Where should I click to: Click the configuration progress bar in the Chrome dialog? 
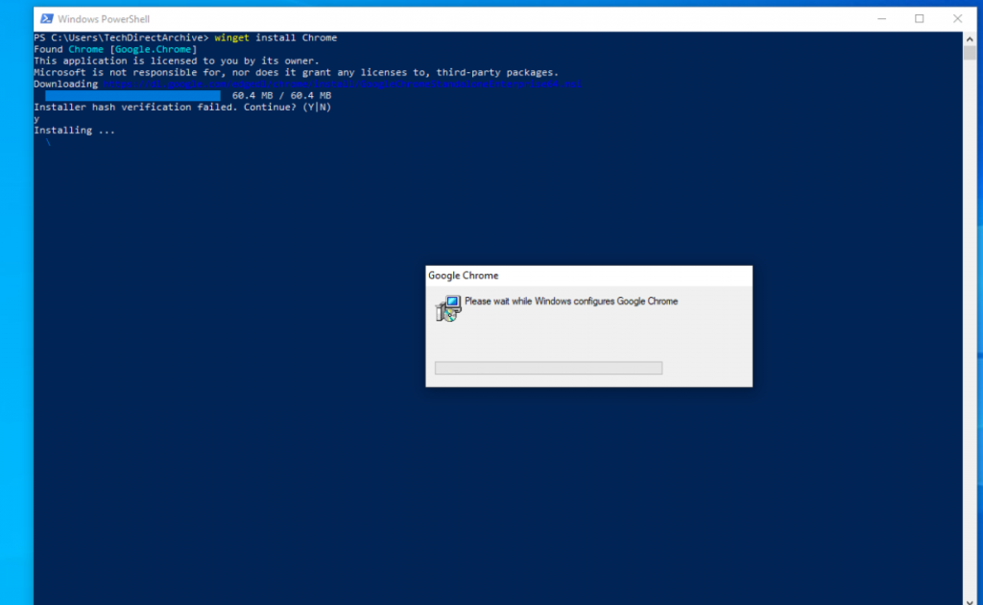[x=548, y=368]
